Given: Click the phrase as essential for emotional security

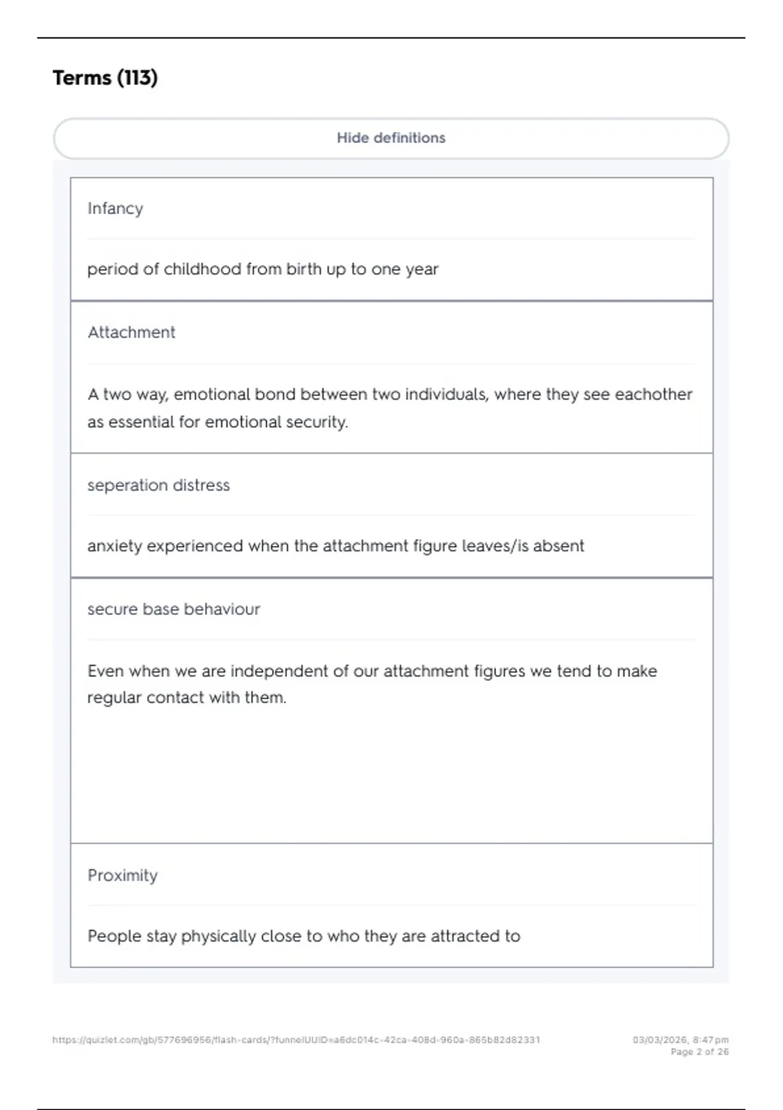Looking at the screenshot, I should click(x=217, y=422).
